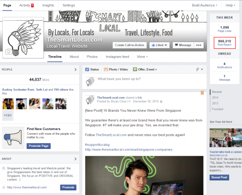Toggle the Liked button on the cover
Screen dimensions: 242x195
coord(159,45)
